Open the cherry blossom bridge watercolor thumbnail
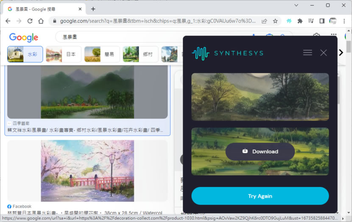352x222 pixels. click(87, 171)
